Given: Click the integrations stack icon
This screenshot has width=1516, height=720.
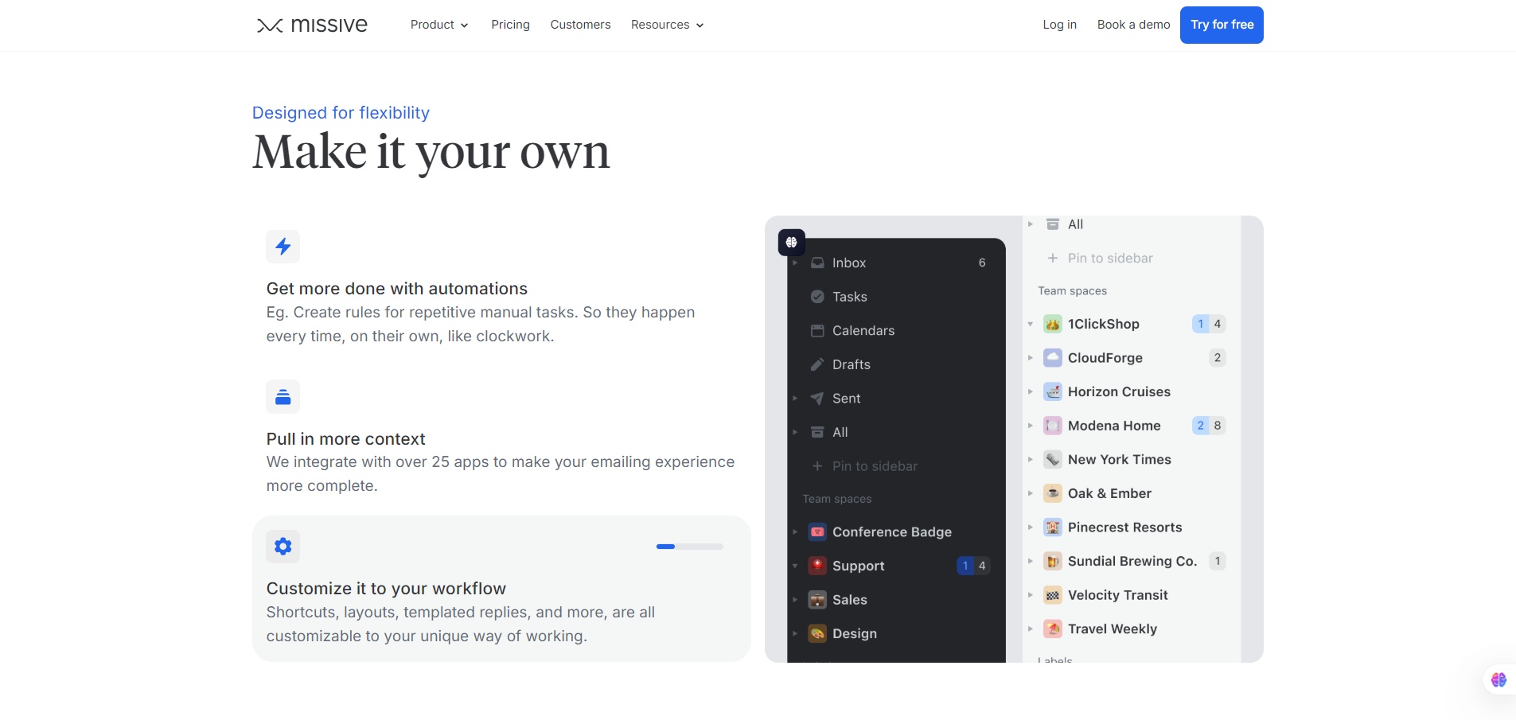Looking at the screenshot, I should (x=283, y=396).
